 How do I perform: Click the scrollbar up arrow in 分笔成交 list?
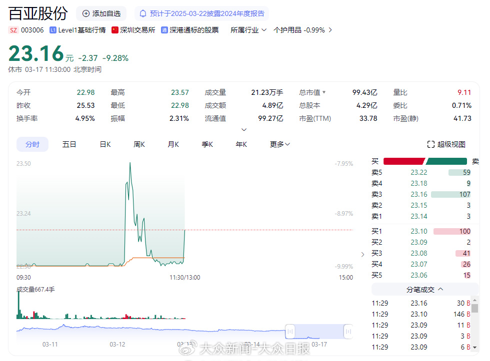coord(474,300)
